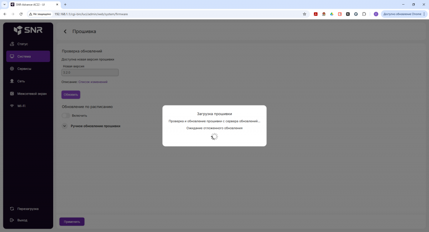The height and width of the screenshot is (232, 429).
Task: Click the Сервисы gear icon
Action: 12,69
